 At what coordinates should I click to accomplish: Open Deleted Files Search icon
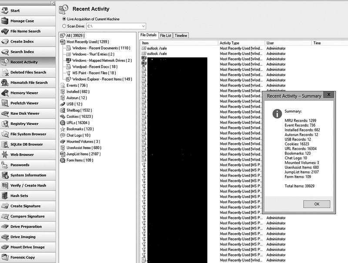pos(5,72)
